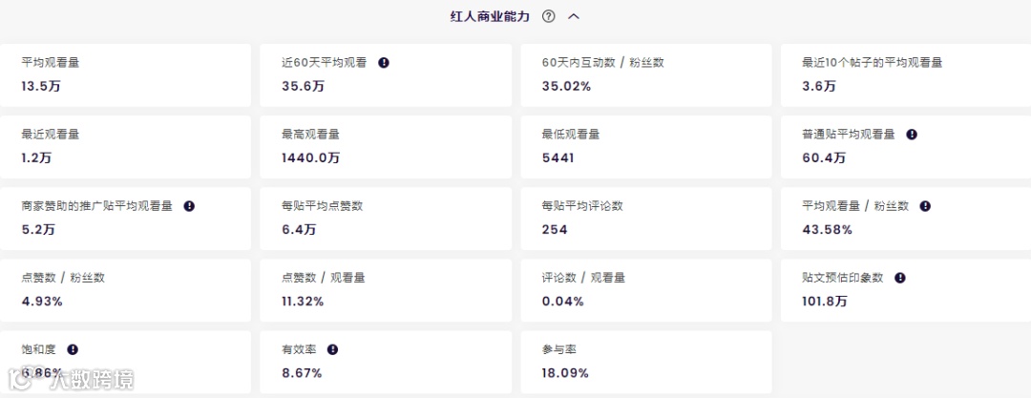Viewport: 1031px width, 398px height.
Task: Select the 点赞数 / 粉丝数 card
Action: pos(126,289)
